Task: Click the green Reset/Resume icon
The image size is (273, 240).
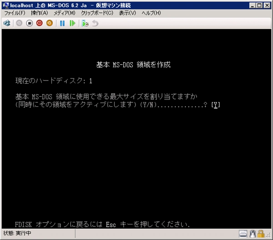Action: coord(72,23)
